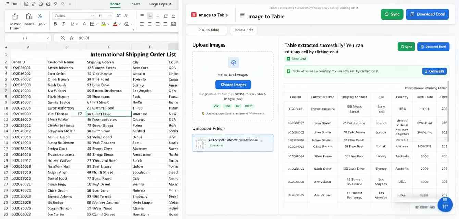Click the Format Painter icon

[15, 16]
